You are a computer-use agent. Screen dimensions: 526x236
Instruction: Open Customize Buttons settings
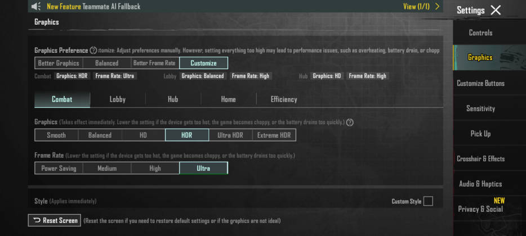[x=480, y=83]
